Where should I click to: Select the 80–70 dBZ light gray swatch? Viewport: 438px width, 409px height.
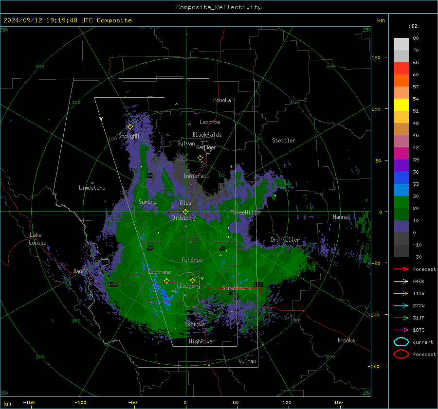pyautogui.click(x=401, y=44)
